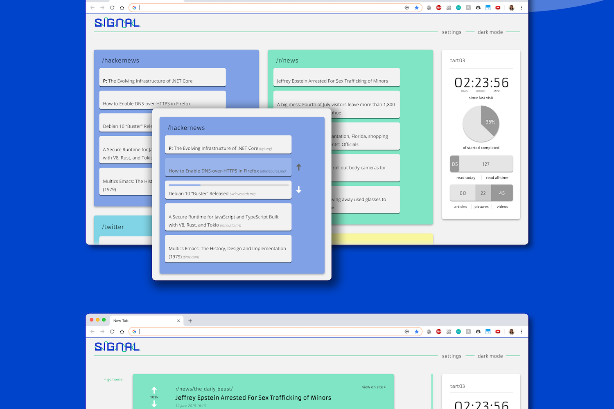Click the home icon in the top browser window
The height and width of the screenshot is (409, 614).
pyautogui.click(x=122, y=8)
